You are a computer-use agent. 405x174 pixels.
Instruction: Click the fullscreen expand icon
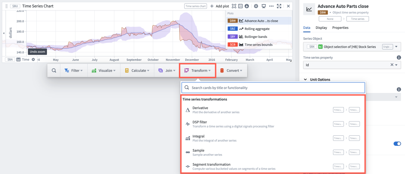(x=279, y=6)
